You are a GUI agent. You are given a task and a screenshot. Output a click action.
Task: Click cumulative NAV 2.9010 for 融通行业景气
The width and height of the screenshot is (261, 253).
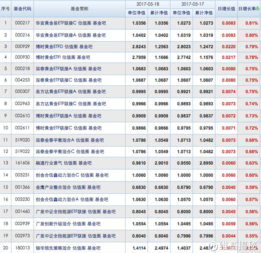(161, 163)
